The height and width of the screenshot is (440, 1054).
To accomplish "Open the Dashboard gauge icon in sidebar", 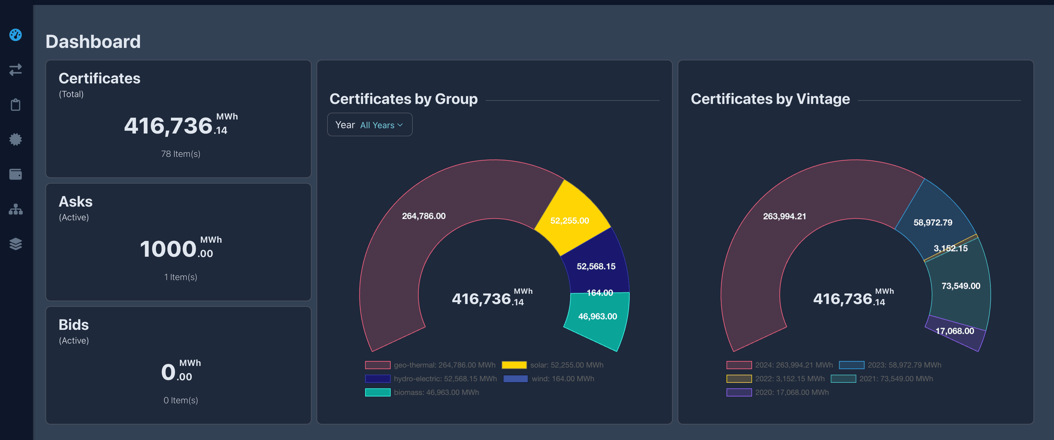I will (x=16, y=35).
